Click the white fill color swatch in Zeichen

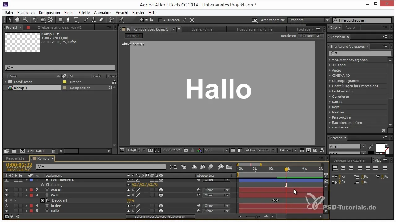click(380, 148)
